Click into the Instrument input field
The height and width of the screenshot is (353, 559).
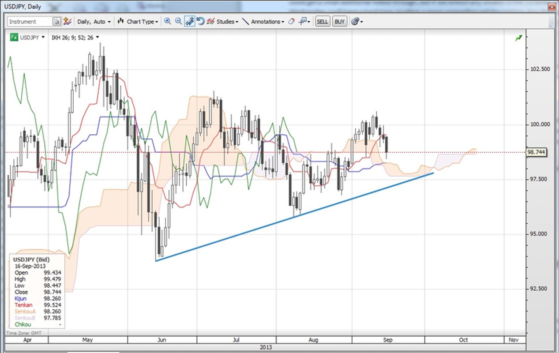click(x=30, y=21)
